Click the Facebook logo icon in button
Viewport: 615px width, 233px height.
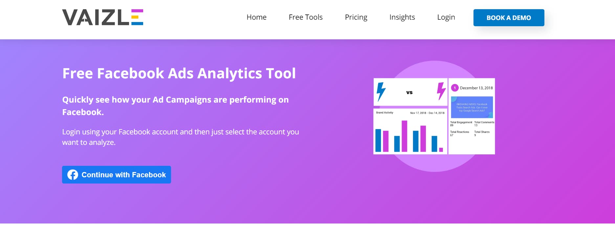click(x=73, y=175)
